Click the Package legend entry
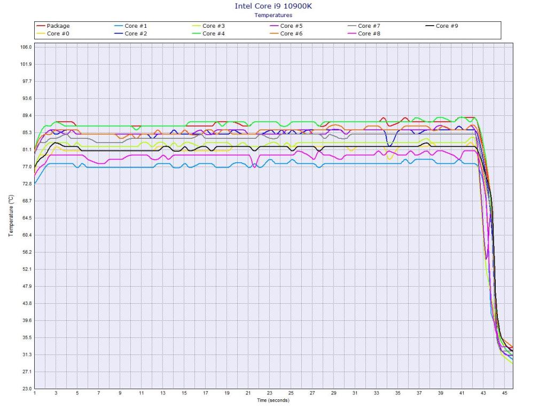 pos(58,26)
